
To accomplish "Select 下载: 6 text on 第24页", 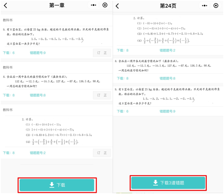I will click(x=123, y=111).
